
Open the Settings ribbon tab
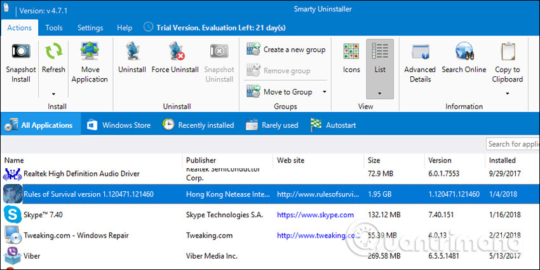pyautogui.click(x=90, y=28)
